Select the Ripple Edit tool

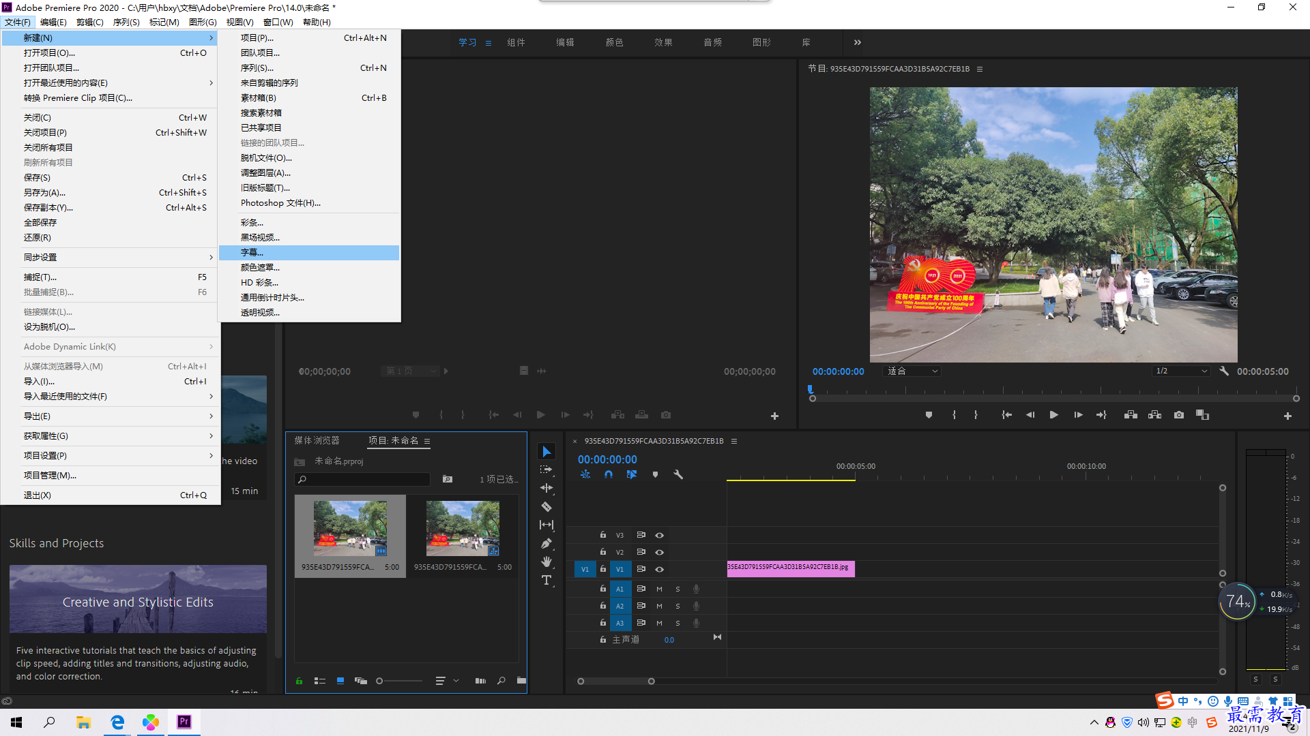click(547, 488)
